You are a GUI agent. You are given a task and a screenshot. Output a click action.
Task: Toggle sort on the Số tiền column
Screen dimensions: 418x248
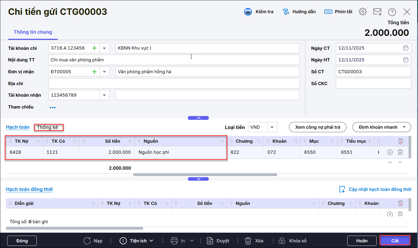130,141
